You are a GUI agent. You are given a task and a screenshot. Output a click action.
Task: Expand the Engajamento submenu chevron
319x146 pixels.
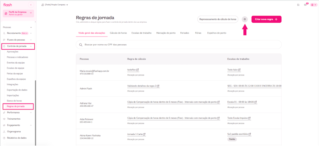(x=31, y=125)
